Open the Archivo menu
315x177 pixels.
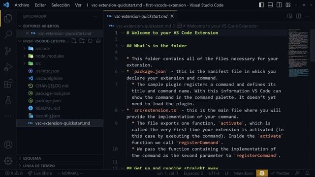pyautogui.click(x=22, y=5)
